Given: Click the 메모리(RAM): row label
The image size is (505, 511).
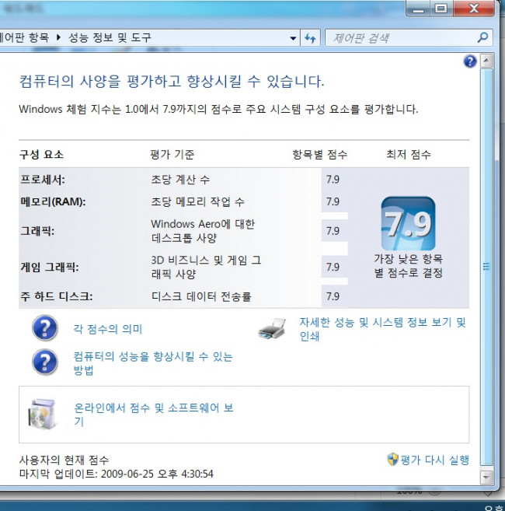Looking at the screenshot, I should 53,201.
